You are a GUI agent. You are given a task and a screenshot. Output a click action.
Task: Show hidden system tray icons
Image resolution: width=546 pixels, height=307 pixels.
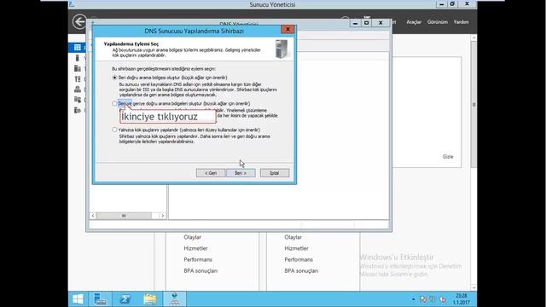[x=413, y=299]
